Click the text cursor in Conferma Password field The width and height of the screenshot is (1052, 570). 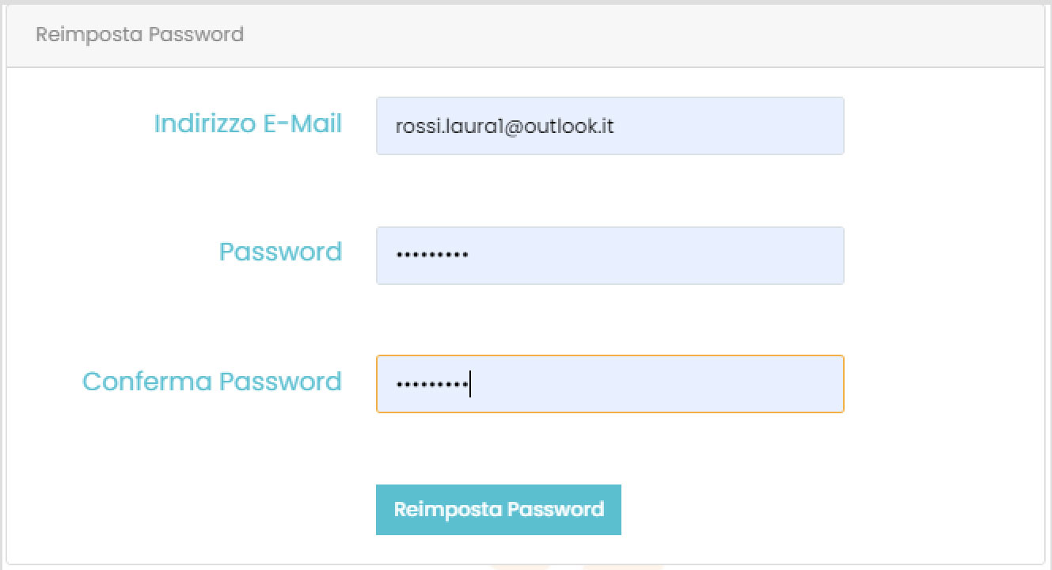[x=470, y=384]
